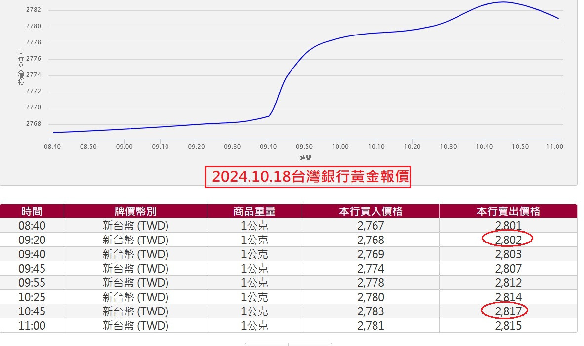Click the 本行賣出價格 column header
This screenshot has height=346, width=584.
point(508,211)
